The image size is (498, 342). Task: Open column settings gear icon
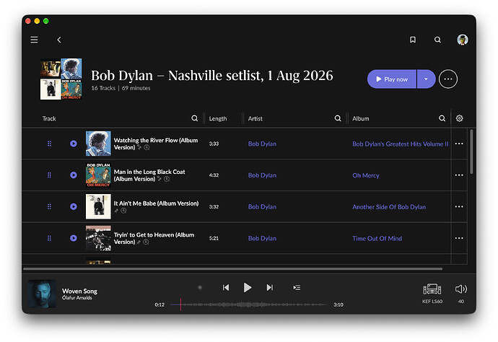(459, 118)
